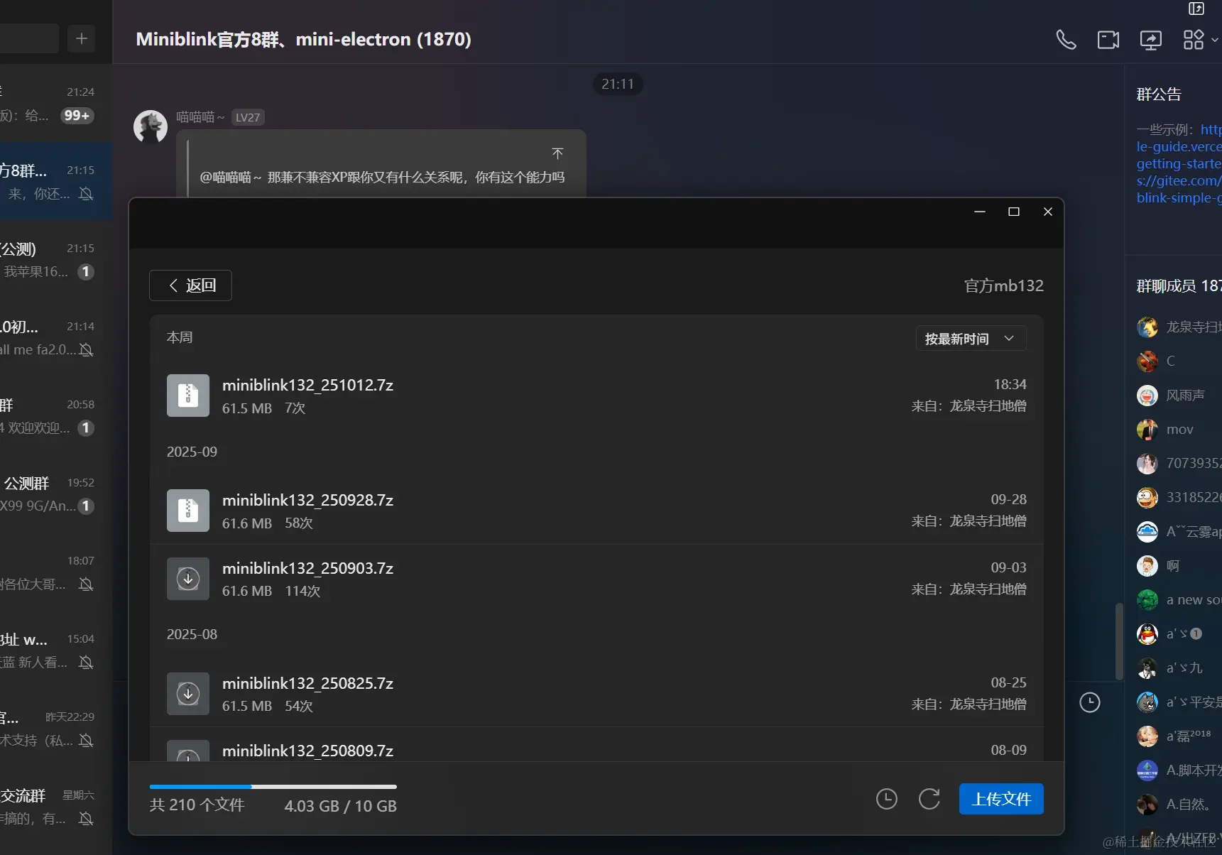Download miniblink132_250903.7z with its download icon
This screenshot has width=1222, height=855.
188,579
